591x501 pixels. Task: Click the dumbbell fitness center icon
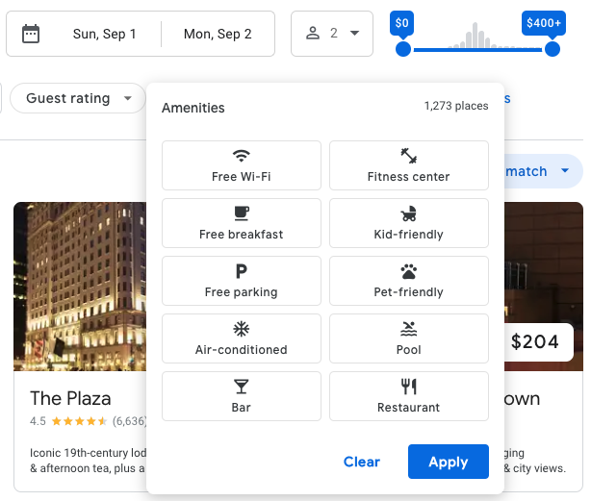(x=409, y=156)
